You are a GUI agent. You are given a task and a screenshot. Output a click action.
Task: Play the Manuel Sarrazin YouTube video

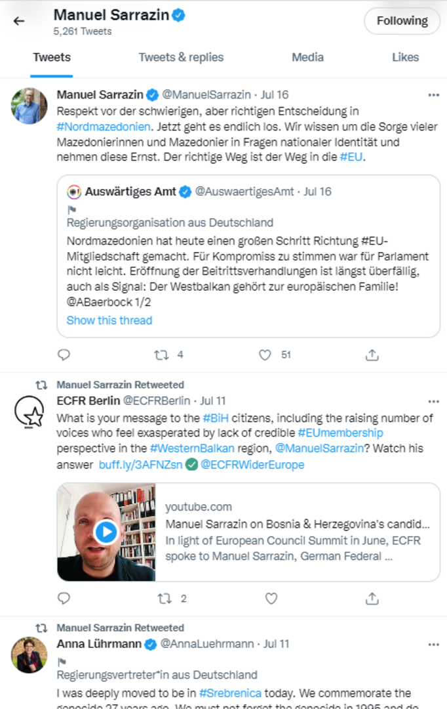106,532
